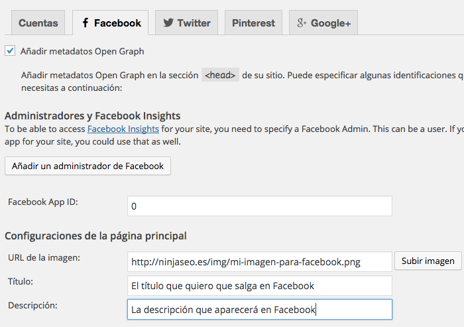Click the Configuraciones de la página principal heading
Image resolution: width=464 pixels, height=327 pixels.
tap(95, 235)
